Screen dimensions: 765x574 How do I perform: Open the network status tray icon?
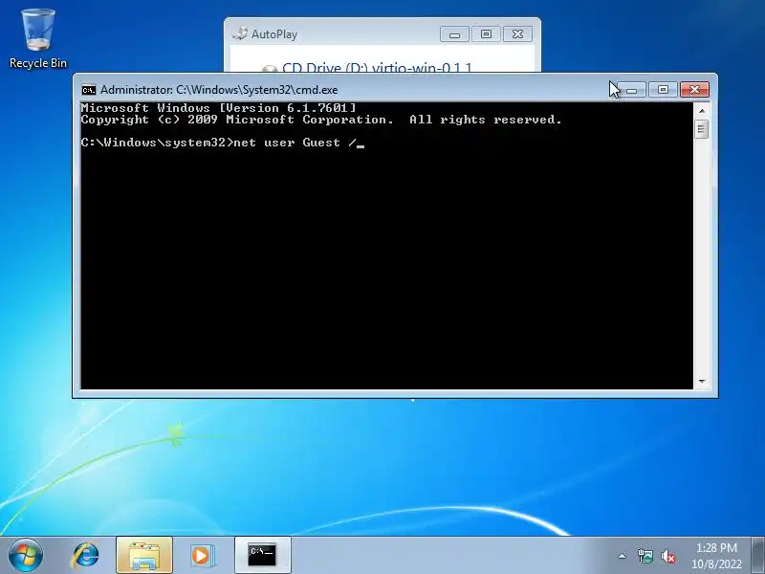coord(645,556)
